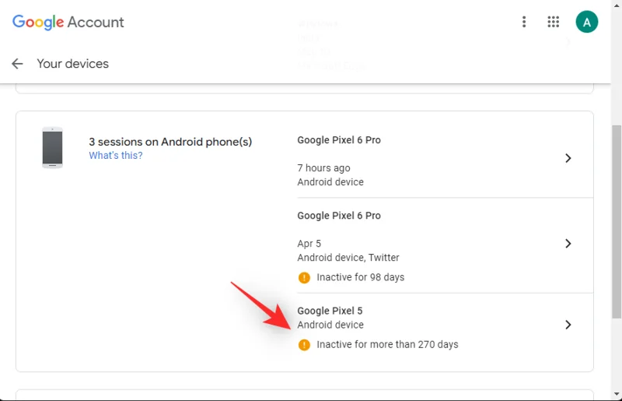Click the scrollbar down arrow
The image size is (622, 401).
(617, 394)
